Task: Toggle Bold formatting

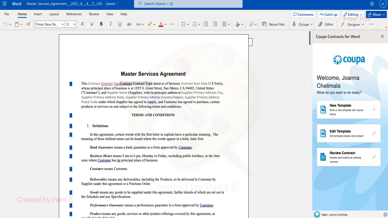Action: 101,24
